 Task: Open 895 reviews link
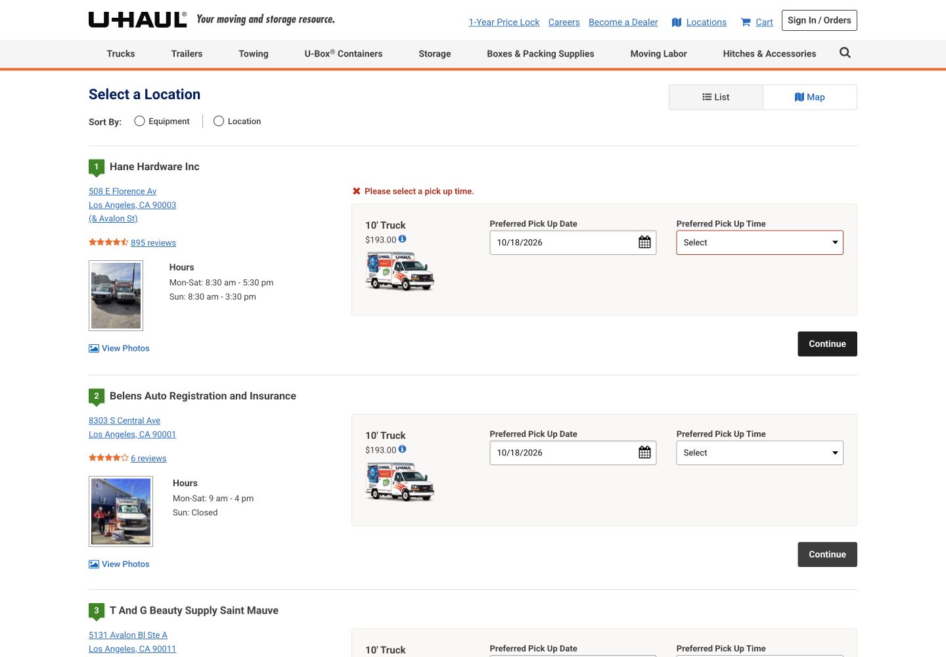tap(153, 243)
